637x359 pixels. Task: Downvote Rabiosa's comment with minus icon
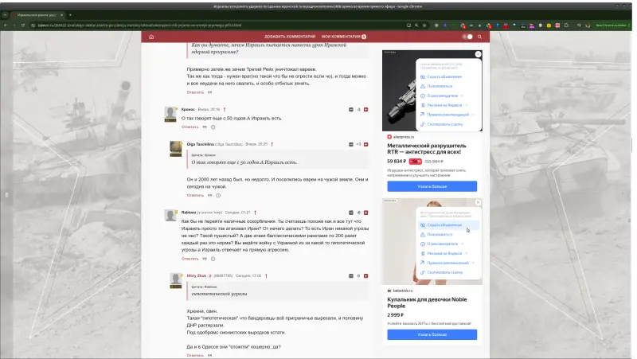pyautogui.click(x=351, y=213)
